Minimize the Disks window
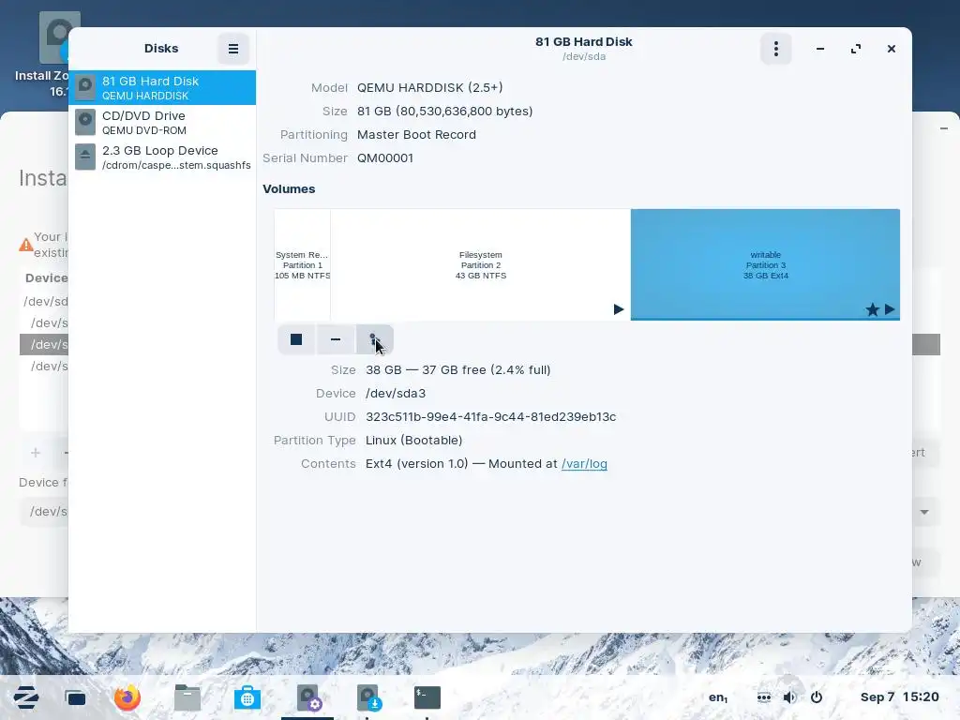This screenshot has height=720, width=960. click(820, 49)
